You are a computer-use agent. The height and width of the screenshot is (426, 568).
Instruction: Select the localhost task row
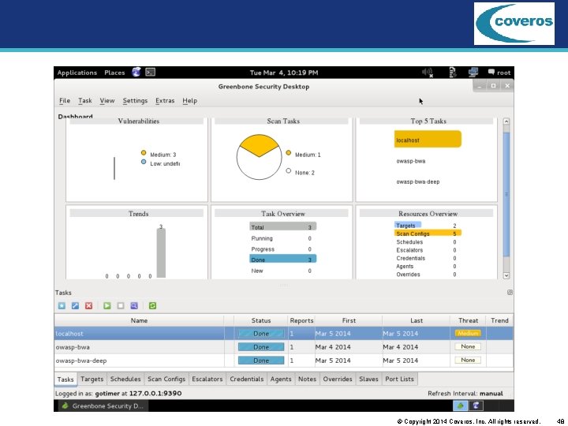click(284, 333)
